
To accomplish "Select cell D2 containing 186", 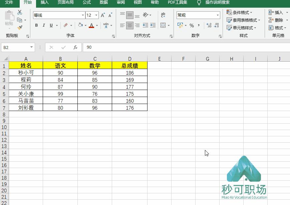I will pos(129,72).
